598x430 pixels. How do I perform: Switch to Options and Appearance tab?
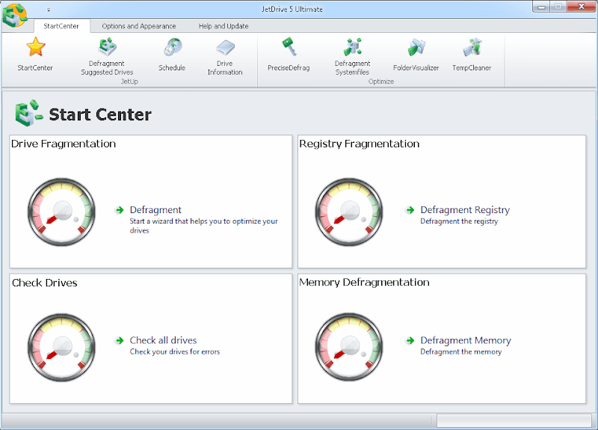point(139,26)
